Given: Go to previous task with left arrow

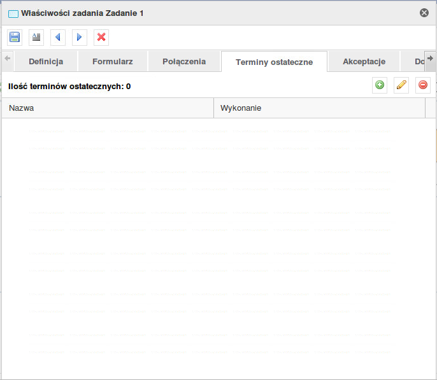Looking at the screenshot, I should tap(58, 38).
